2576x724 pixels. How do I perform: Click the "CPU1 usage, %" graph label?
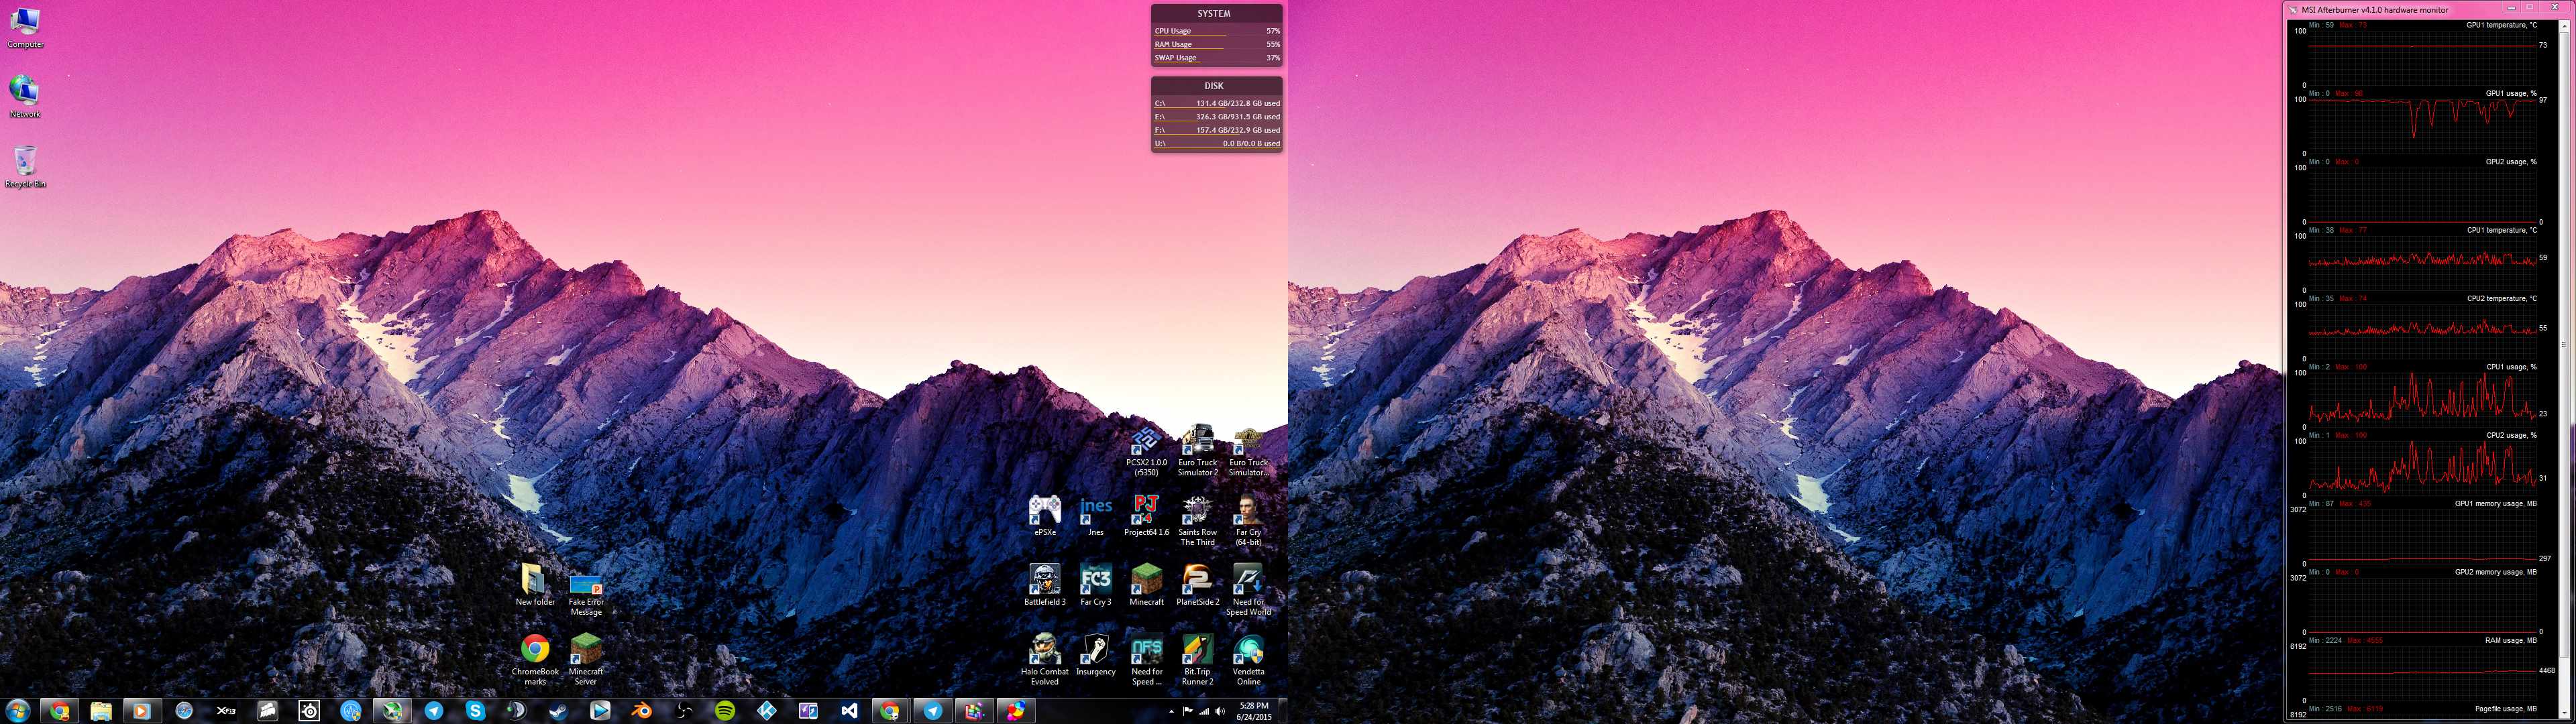2511,367
